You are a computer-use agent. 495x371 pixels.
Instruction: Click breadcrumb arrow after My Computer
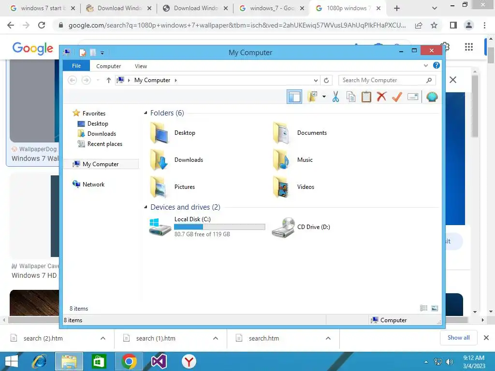[x=176, y=81]
